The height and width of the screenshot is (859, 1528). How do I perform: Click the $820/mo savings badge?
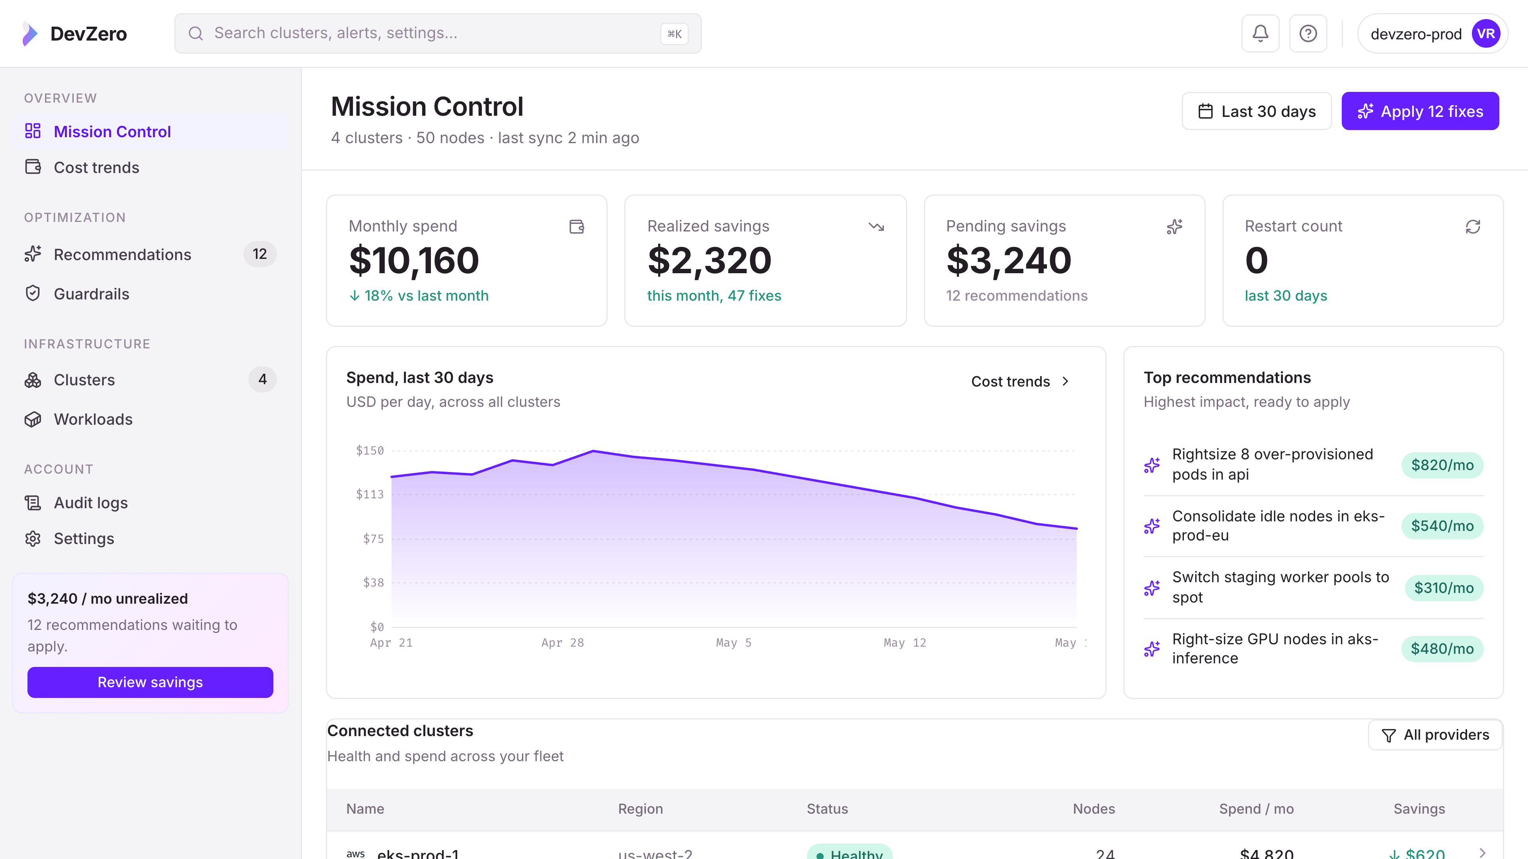[x=1442, y=465]
